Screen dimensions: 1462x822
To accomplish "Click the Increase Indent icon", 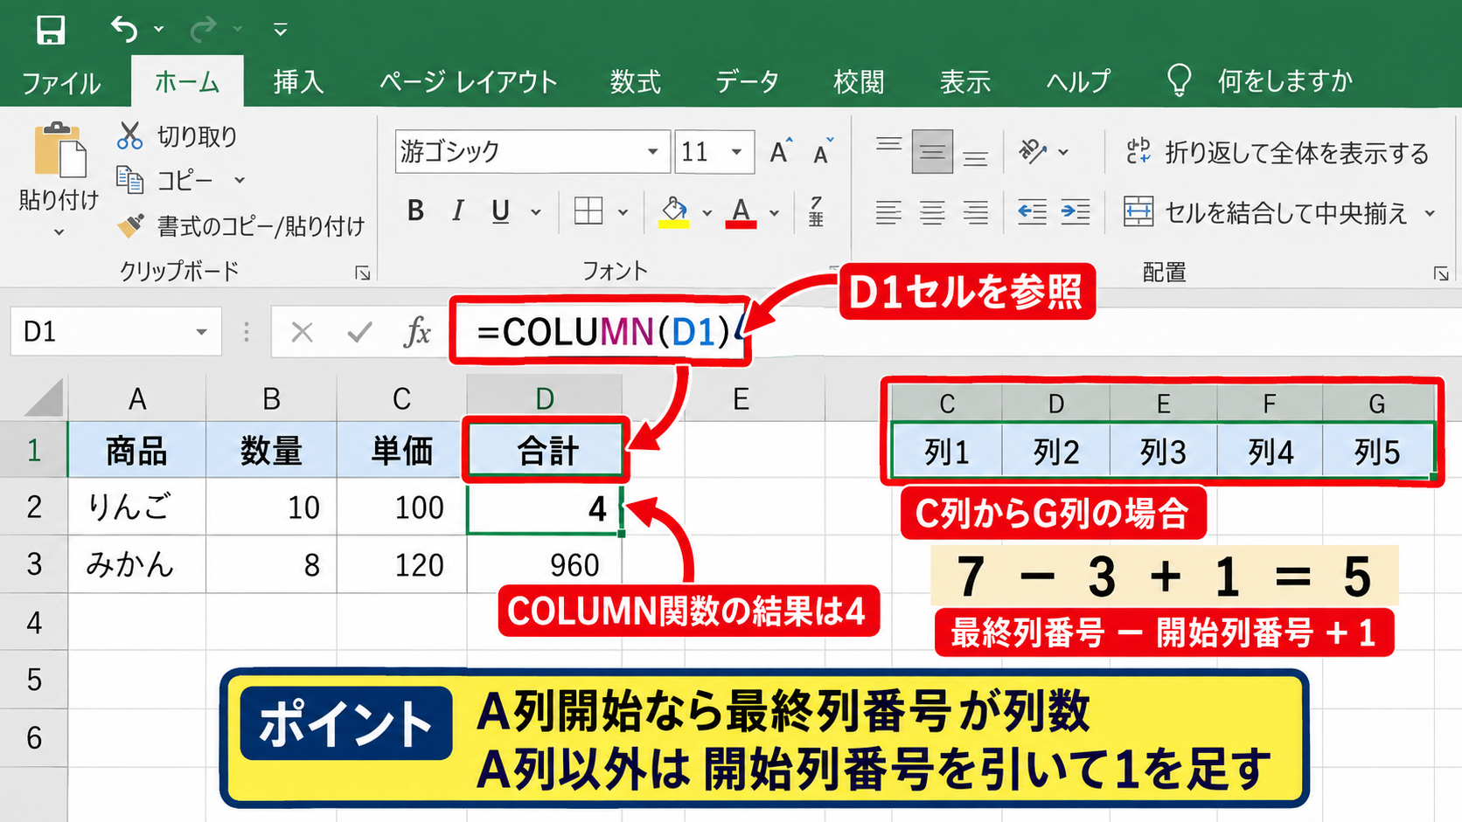I will 1076,211.
